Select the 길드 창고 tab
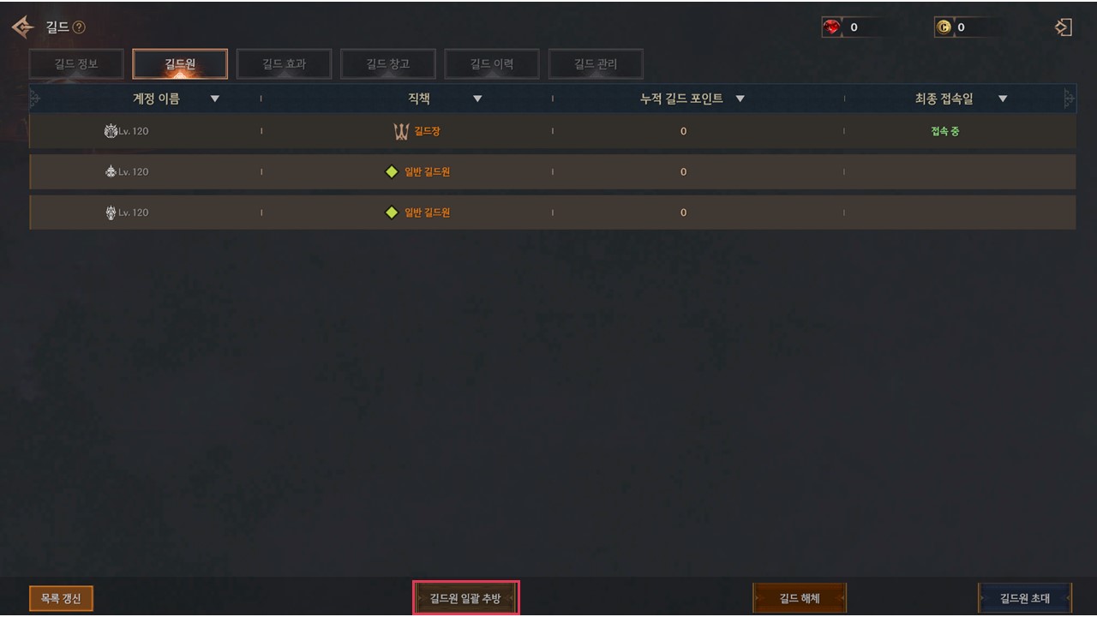Viewport: 1097px width, 617px height. click(x=387, y=64)
